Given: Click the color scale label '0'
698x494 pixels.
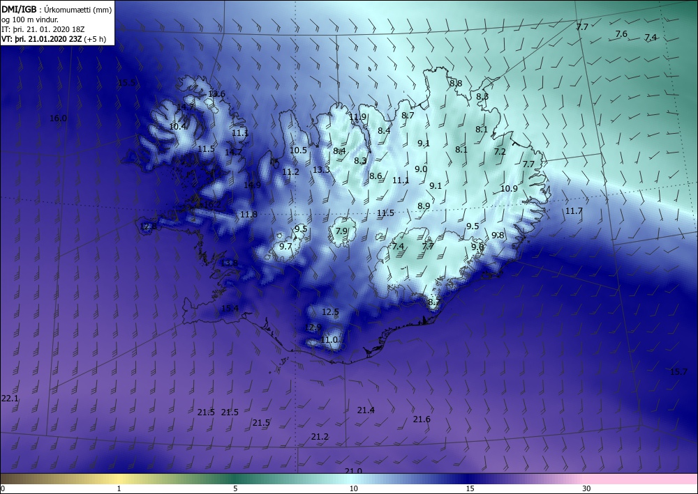Looking at the screenshot, I should pyautogui.click(x=3, y=488).
